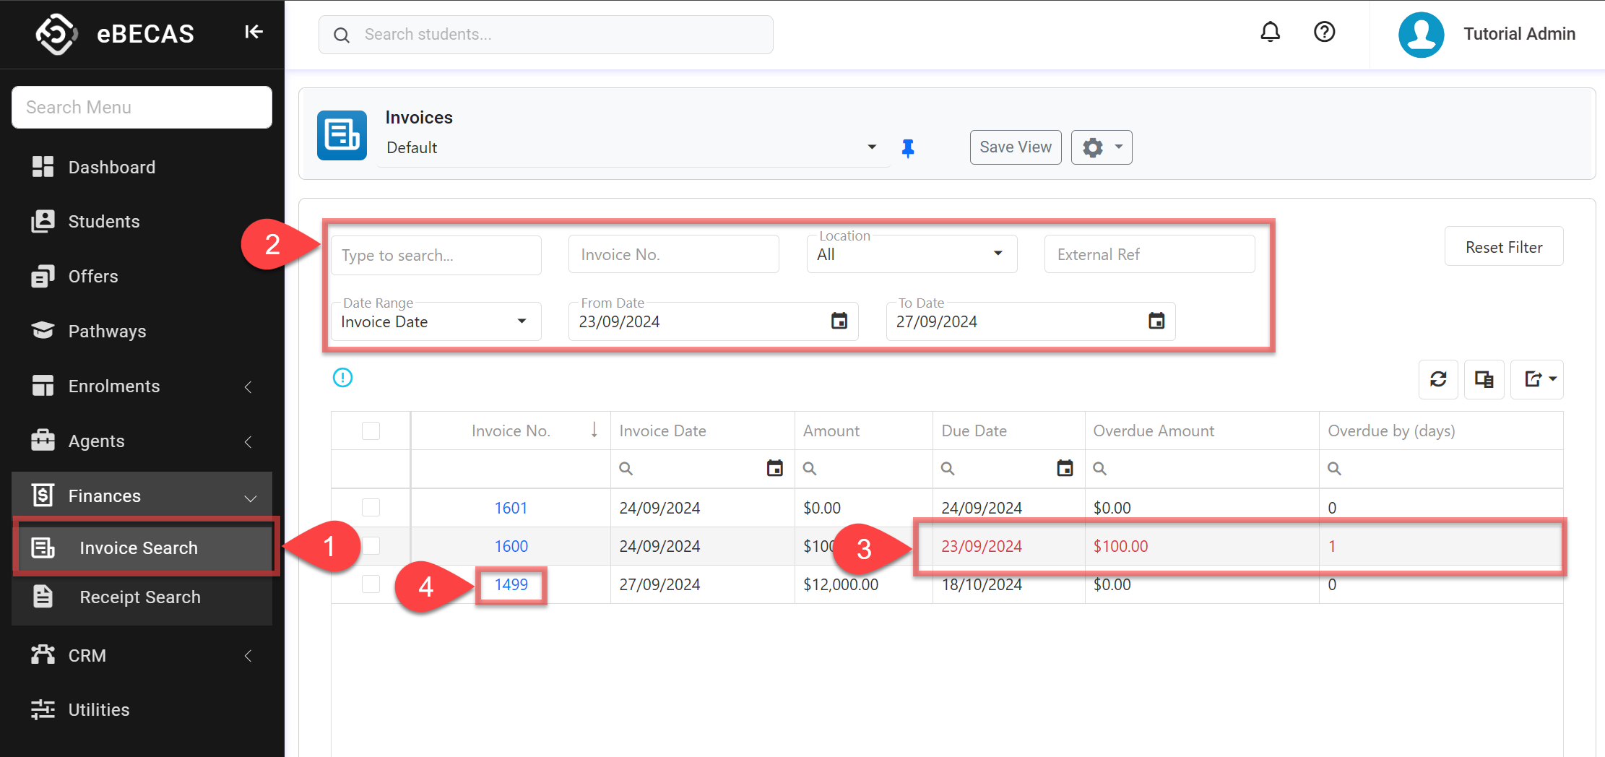1605x757 pixels.
Task: Open invoice 1499 link
Action: [x=511, y=584]
